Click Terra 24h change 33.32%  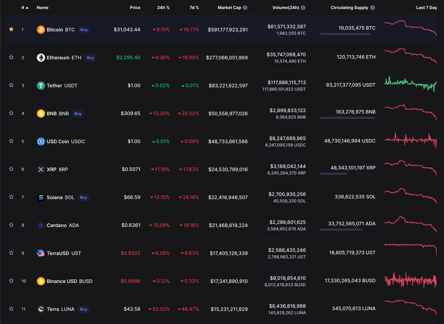click(x=159, y=309)
